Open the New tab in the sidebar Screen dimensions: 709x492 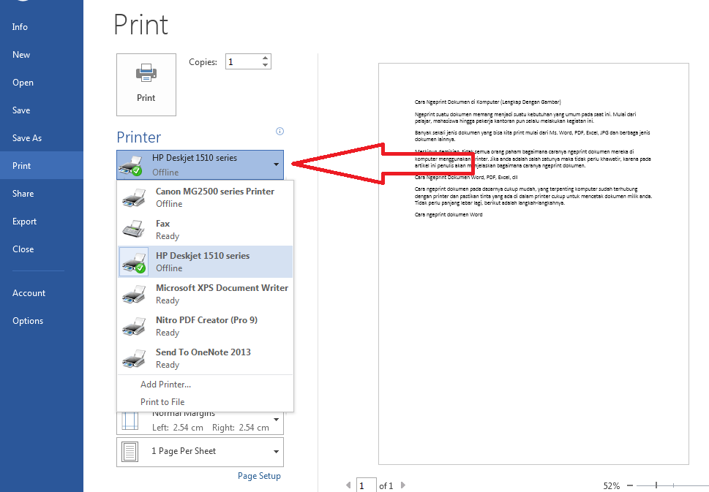(42, 55)
